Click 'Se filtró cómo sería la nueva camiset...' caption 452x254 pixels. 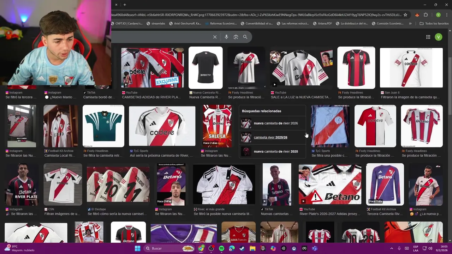coord(117,214)
